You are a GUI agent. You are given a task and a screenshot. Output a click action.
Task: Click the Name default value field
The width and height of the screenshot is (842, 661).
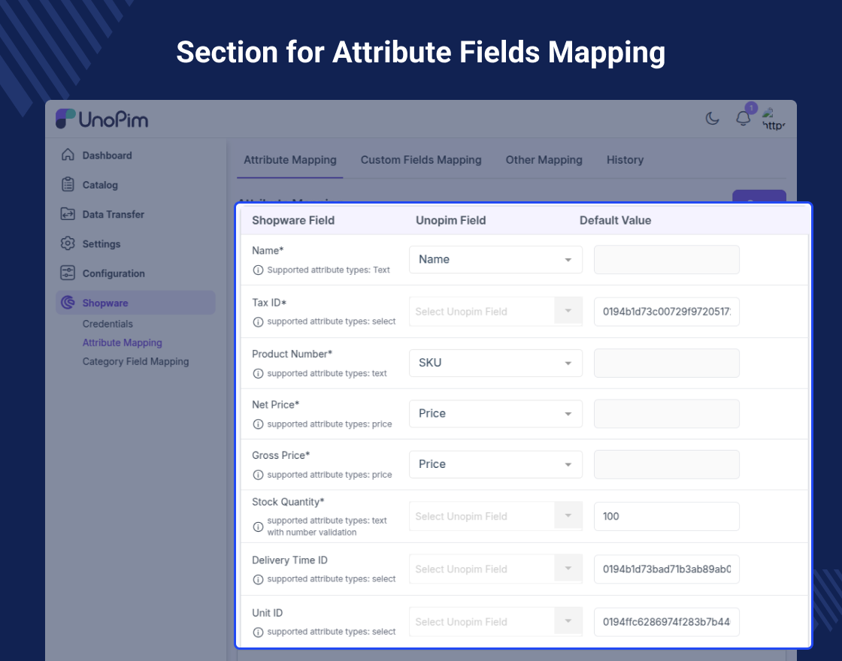[x=666, y=260]
